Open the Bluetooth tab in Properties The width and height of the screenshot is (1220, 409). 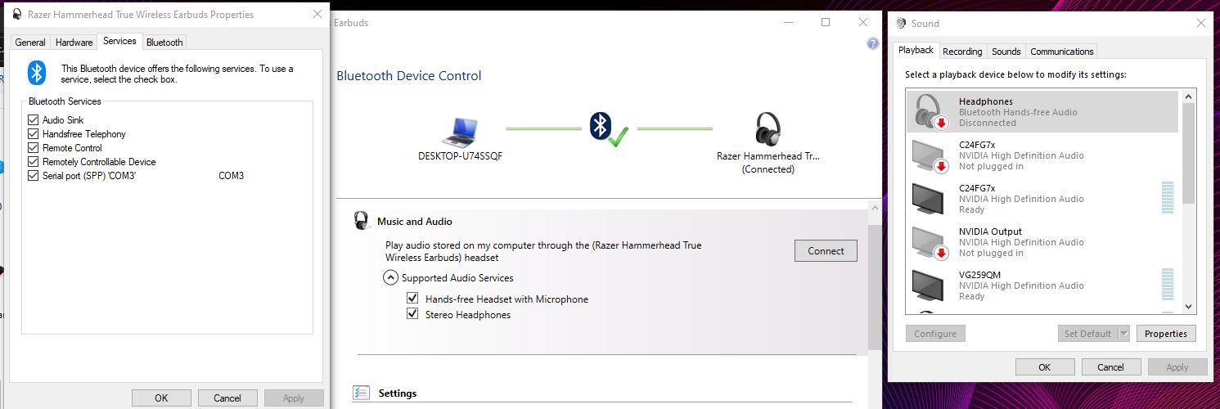pyautogui.click(x=164, y=43)
